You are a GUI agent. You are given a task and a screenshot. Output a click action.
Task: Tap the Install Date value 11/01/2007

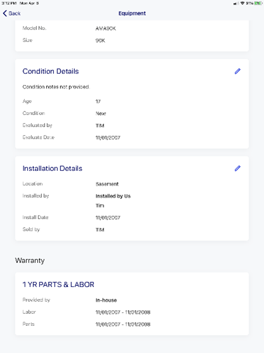point(108,218)
